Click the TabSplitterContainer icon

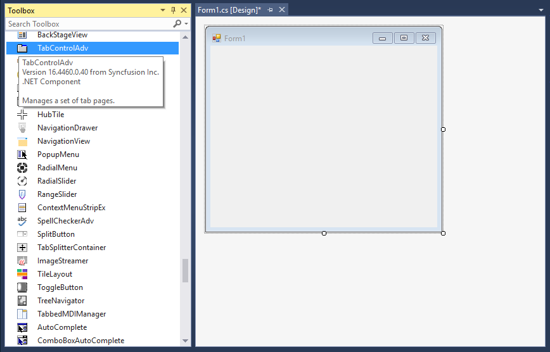pyautogui.click(x=22, y=248)
